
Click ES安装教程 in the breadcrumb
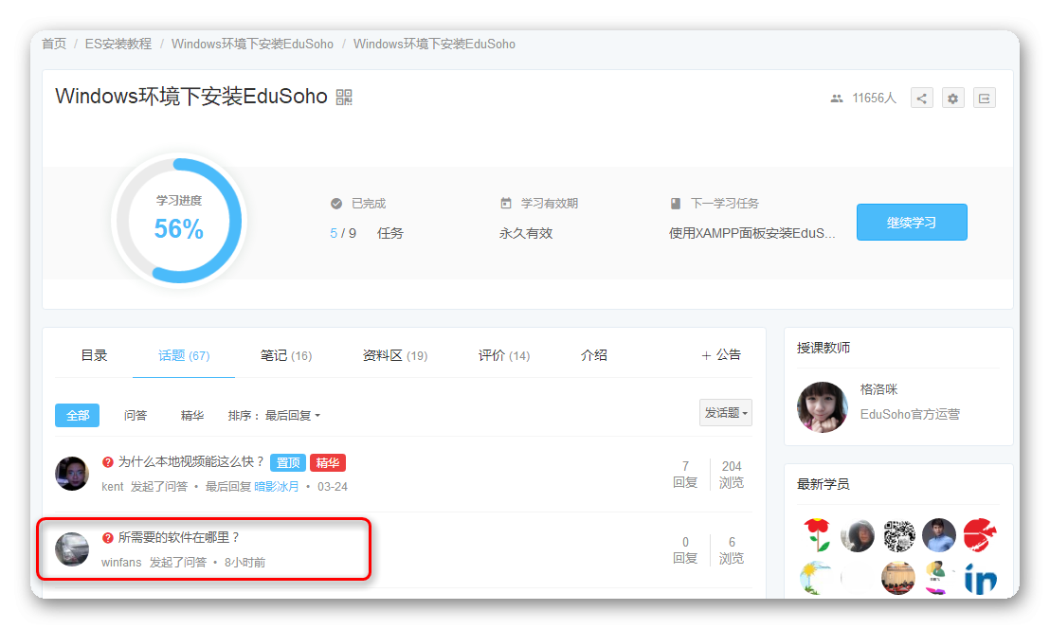click(x=118, y=44)
